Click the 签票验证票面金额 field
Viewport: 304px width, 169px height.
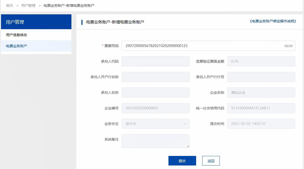(261, 61)
